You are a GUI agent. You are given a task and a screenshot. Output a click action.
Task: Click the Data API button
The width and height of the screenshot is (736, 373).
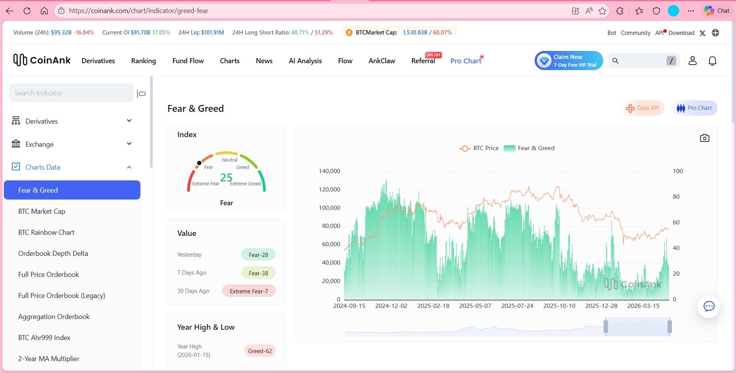click(642, 108)
